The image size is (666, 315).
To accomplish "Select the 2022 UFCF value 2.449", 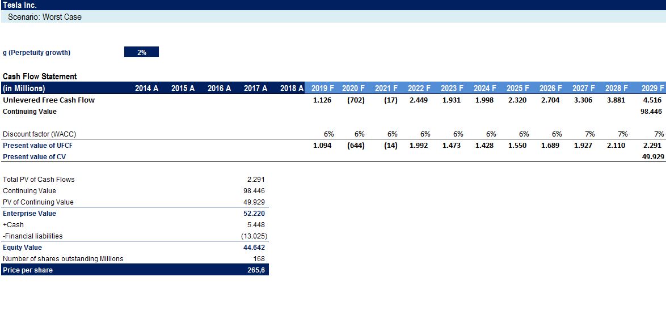I will (x=418, y=100).
